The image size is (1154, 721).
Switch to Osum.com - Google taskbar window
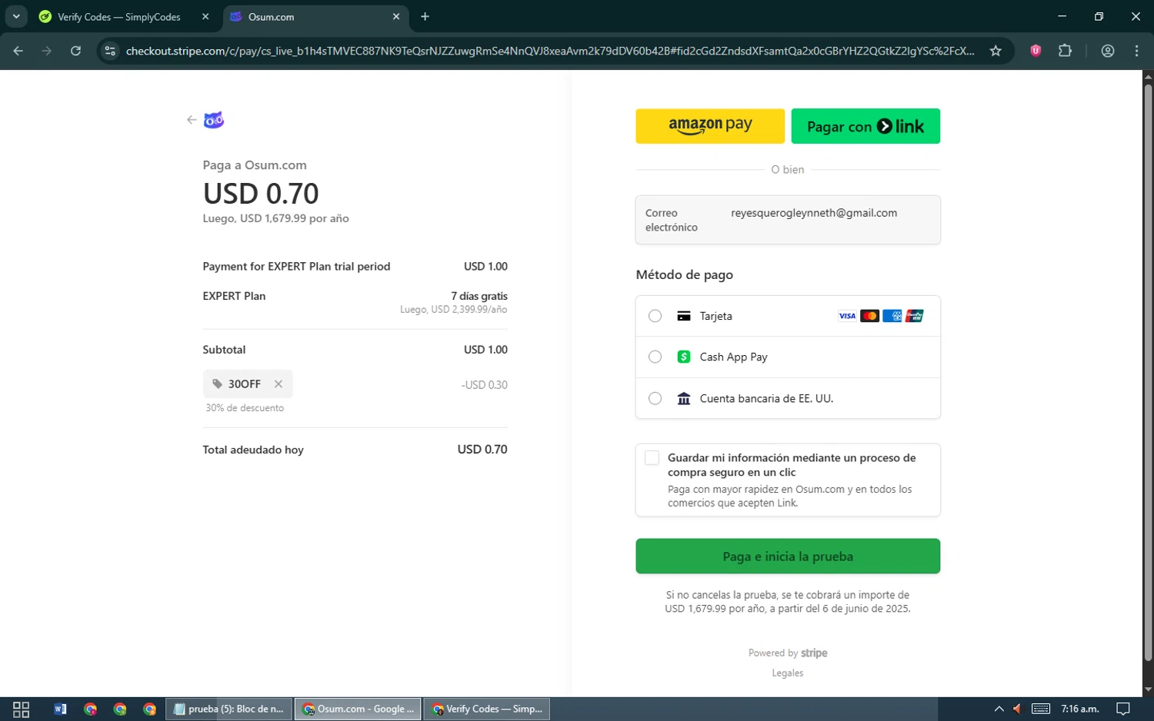tap(358, 709)
